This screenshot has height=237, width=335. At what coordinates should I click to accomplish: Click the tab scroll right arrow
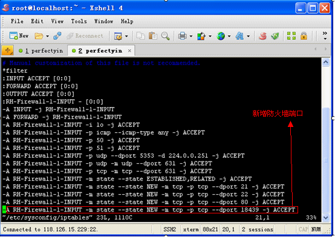pyautogui.click(x=325, y=49)
